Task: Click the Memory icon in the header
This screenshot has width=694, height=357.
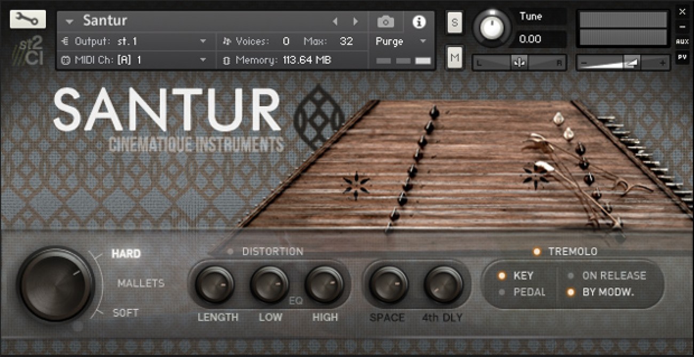Action: 226,60
